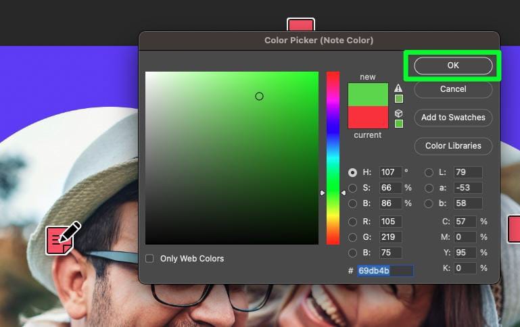
Task: Click the red note color swatch above the dialog
Action: click(x=301, y=24)
